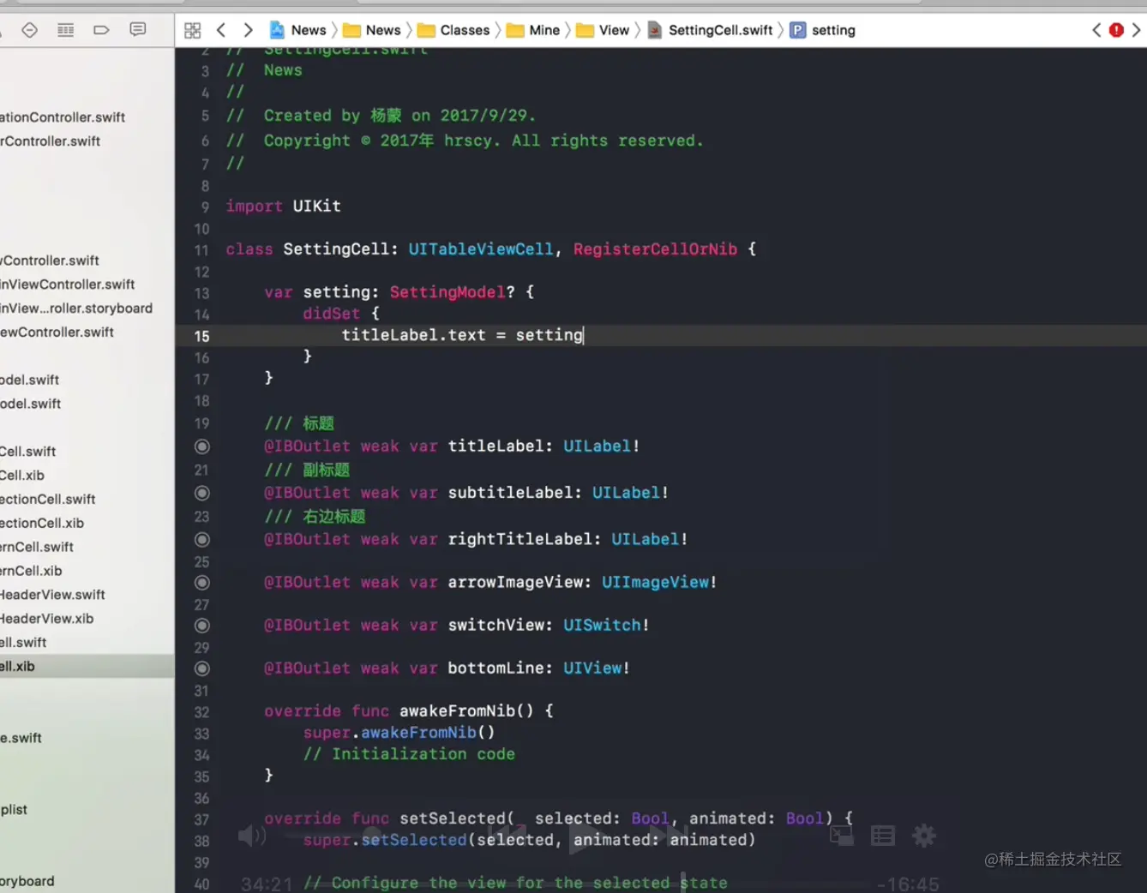Click the 34:21 elapsed time label

pyautogui.click(x=267, y=884)
